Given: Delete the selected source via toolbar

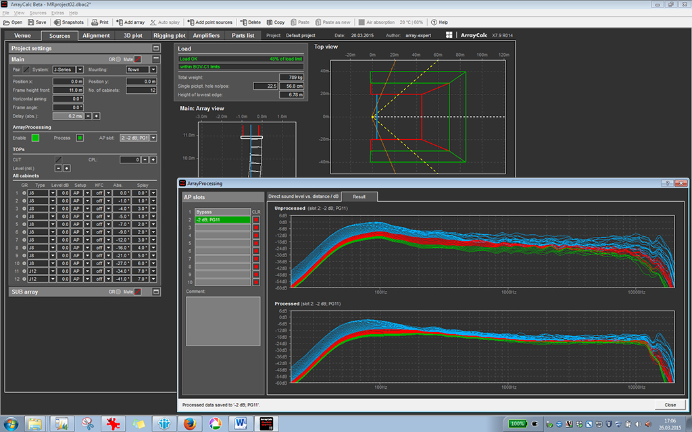Looking at the screenshot, I should tap(249, 22).
